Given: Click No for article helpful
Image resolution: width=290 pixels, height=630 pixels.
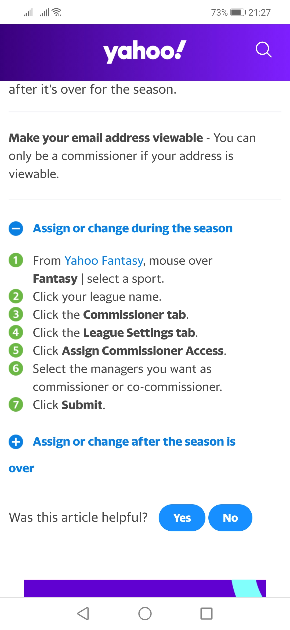Looking at the screenshot, I should pyautogui.click(x=230, y=517).
